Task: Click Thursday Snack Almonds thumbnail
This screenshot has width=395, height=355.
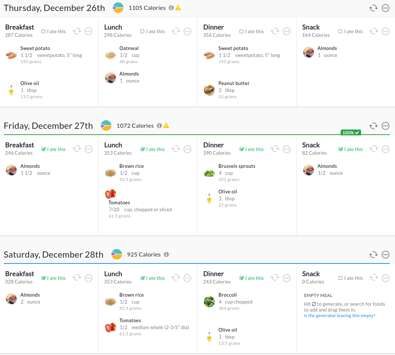Action: pyautogui.click(x=308, y=52)
